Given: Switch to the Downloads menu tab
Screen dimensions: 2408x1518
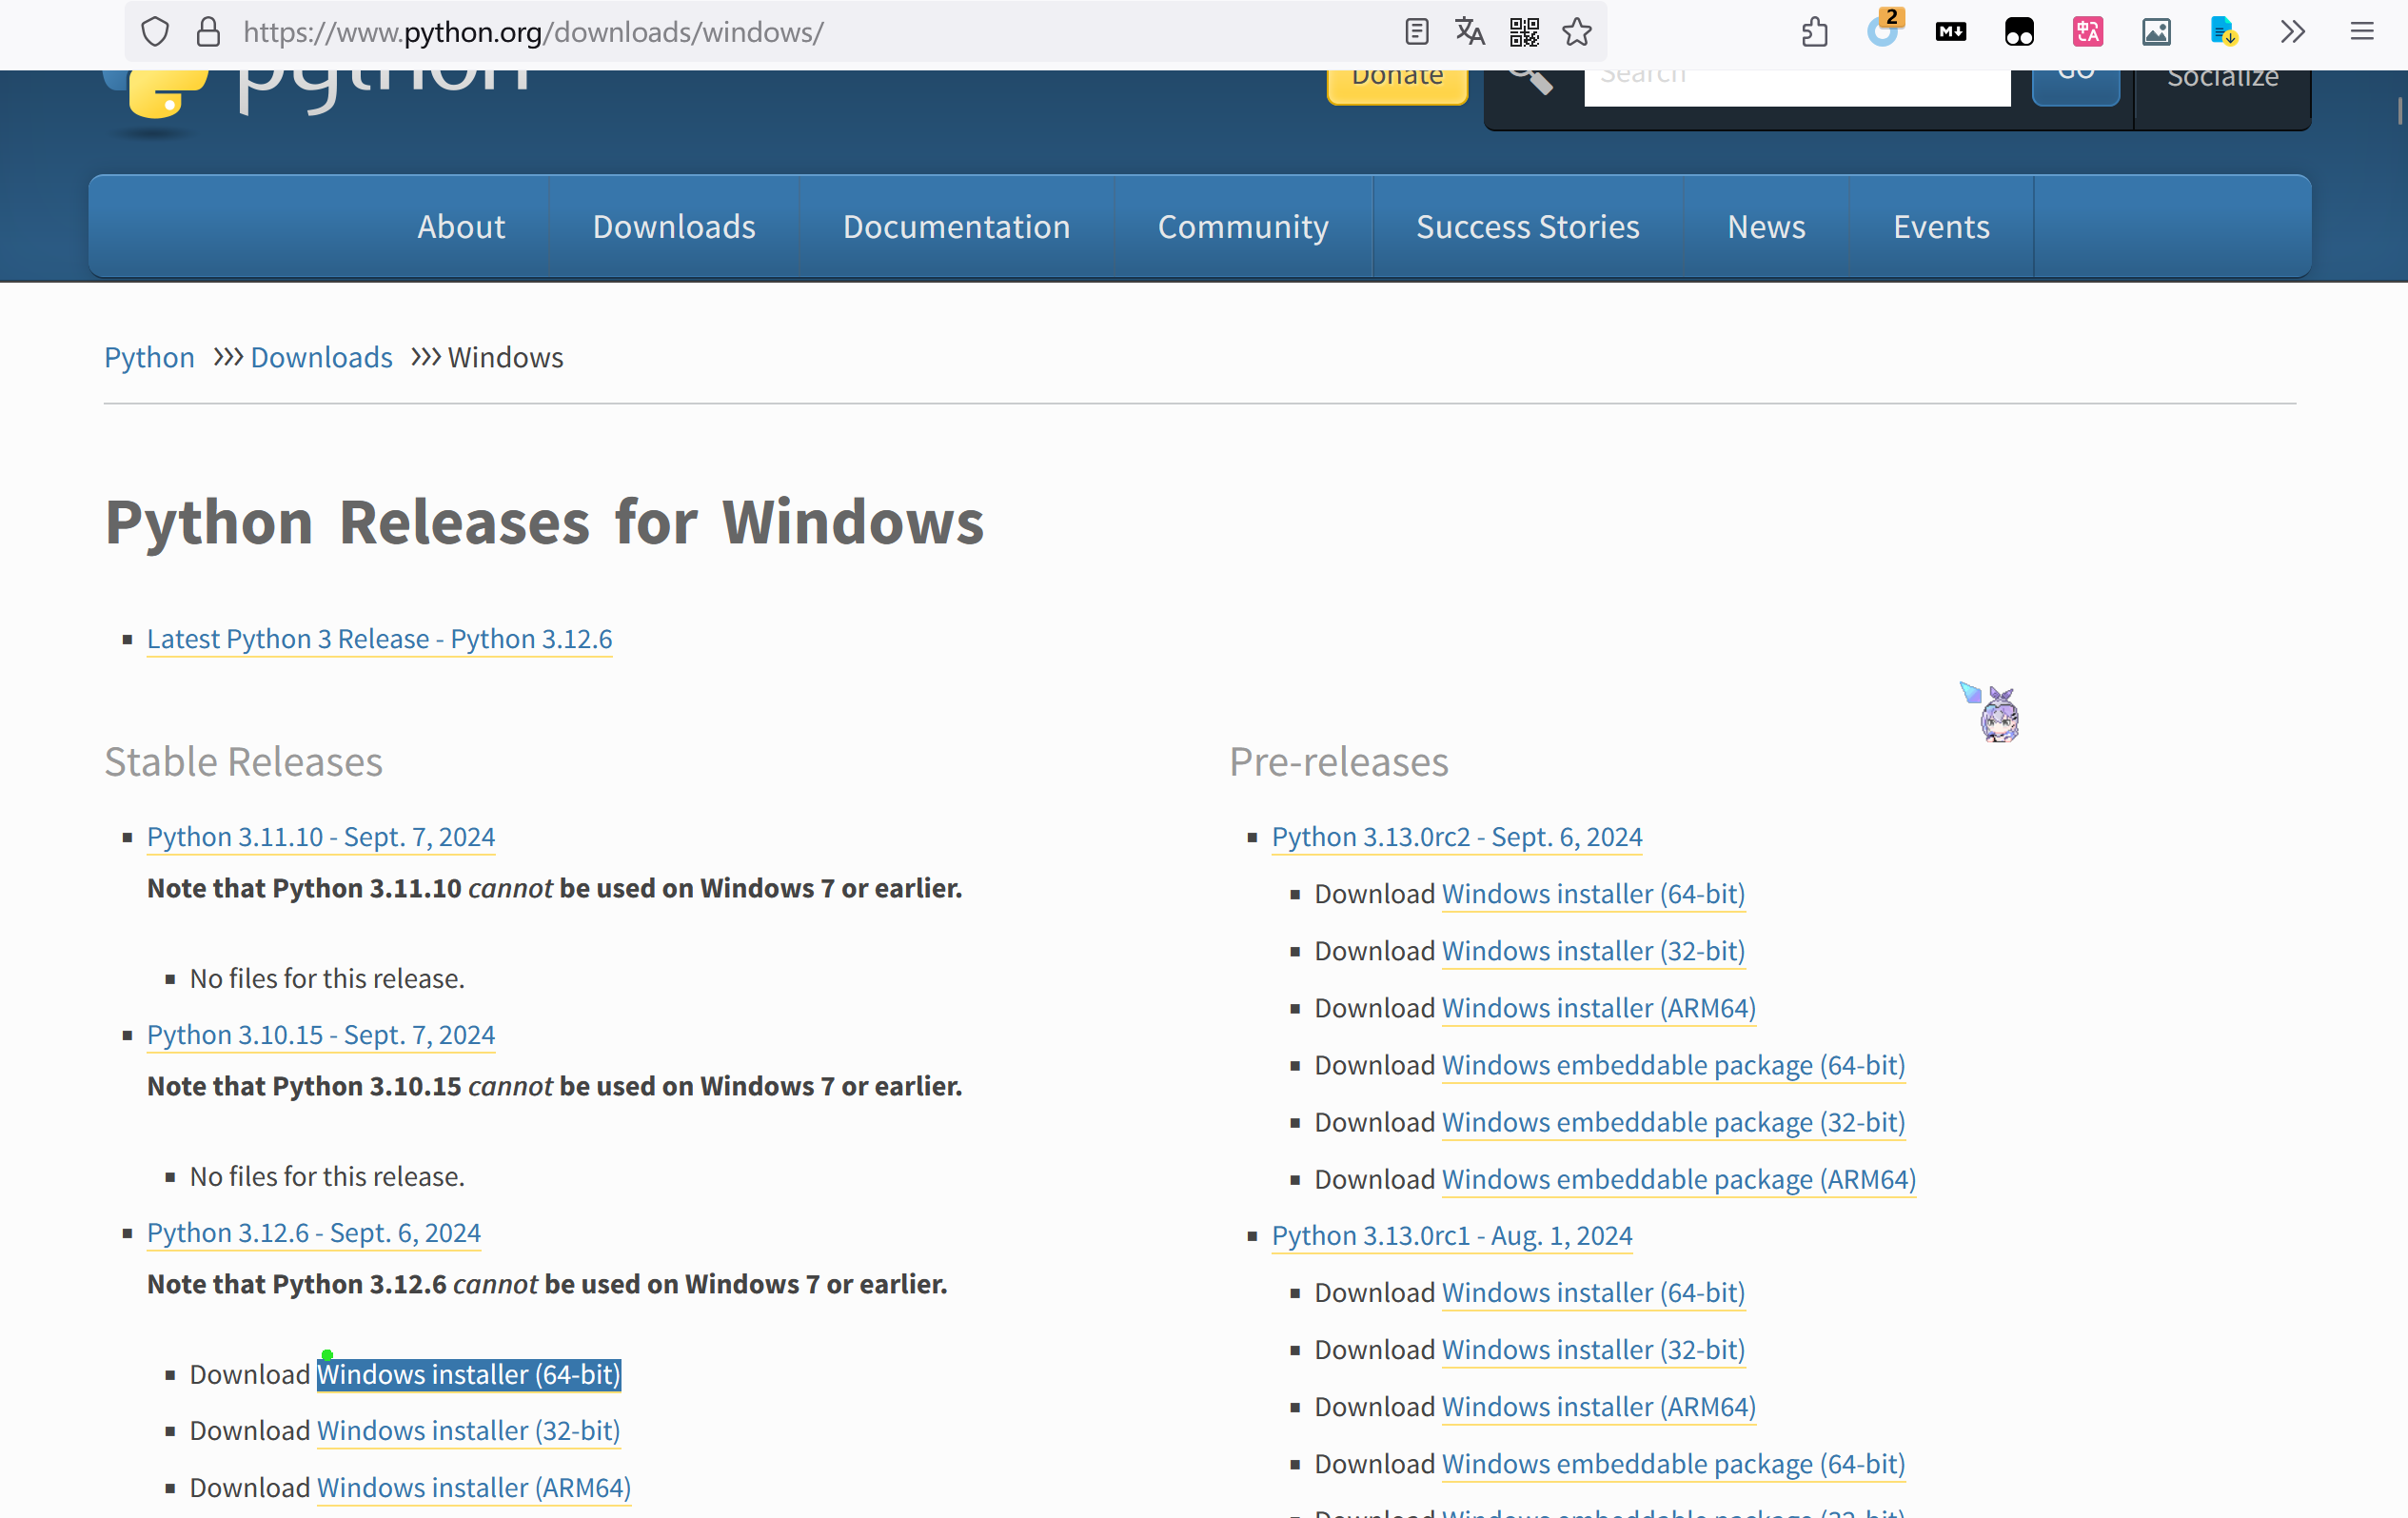Looking at the screenshot, I should (x=674, y=226).
